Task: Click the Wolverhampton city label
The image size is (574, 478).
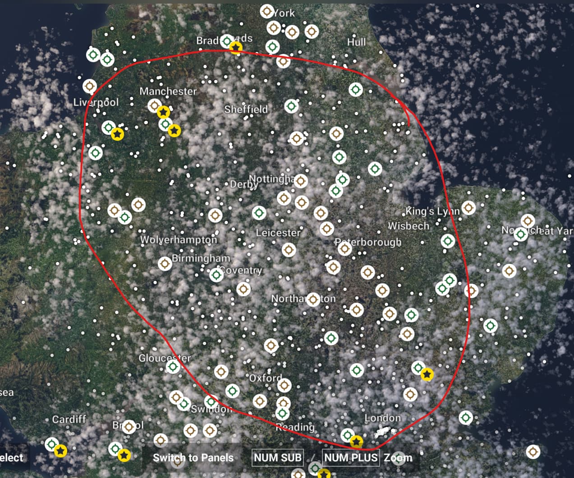Action: point(179,239)
